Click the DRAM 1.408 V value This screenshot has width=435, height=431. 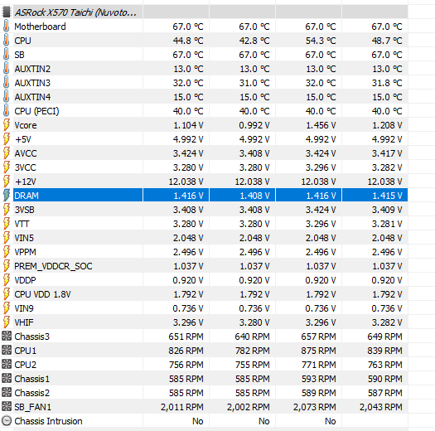[x=254, y=196]
